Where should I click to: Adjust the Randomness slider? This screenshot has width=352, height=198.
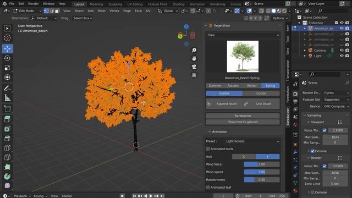[x=262, y=180]
